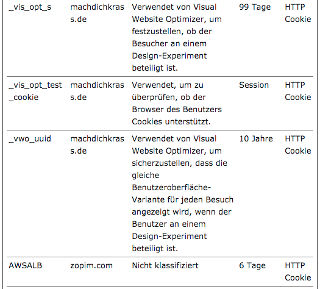Click the _vis_opt_s cookie name
The width and height of the screenshot is (320, 289).
[x=30, y=7]
